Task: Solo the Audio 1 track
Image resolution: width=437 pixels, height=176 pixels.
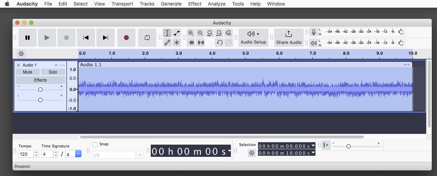Action: (53, 72)
